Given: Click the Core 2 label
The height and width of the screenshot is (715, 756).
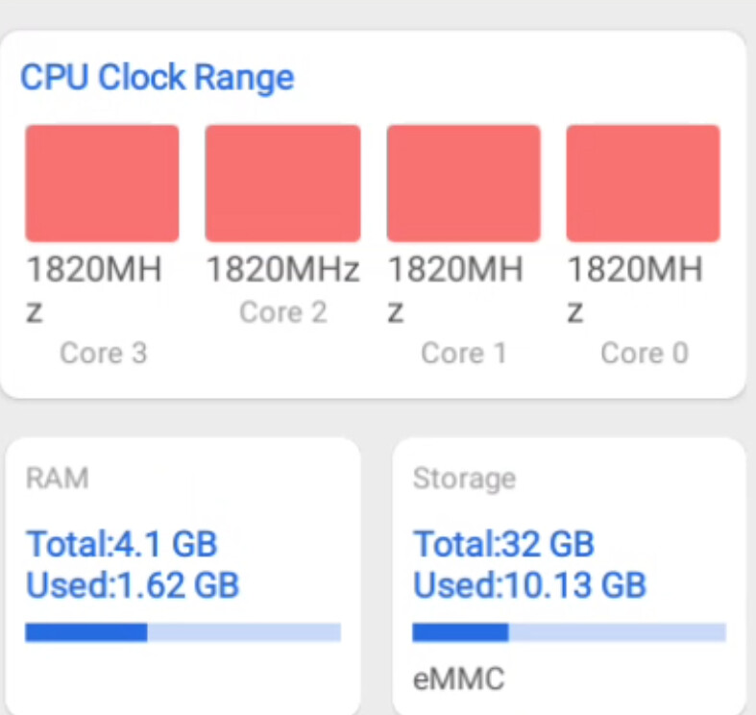Looking at the screenshot, I should point(282,311).
